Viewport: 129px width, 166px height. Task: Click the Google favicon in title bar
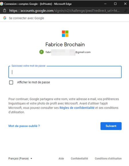point(1,4)
